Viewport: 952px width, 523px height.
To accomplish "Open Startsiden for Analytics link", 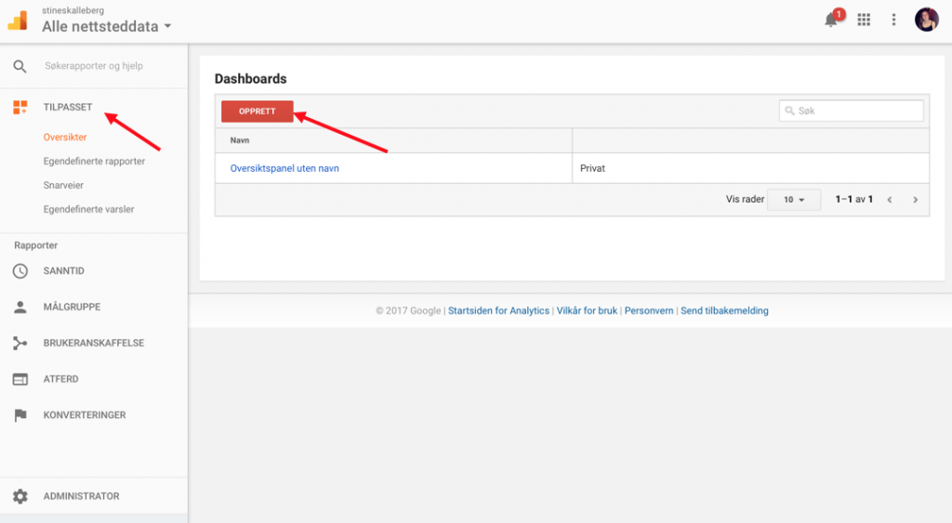I will coord(498,310).
